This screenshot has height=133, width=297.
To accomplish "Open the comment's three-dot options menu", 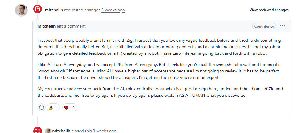I will 282,26.
